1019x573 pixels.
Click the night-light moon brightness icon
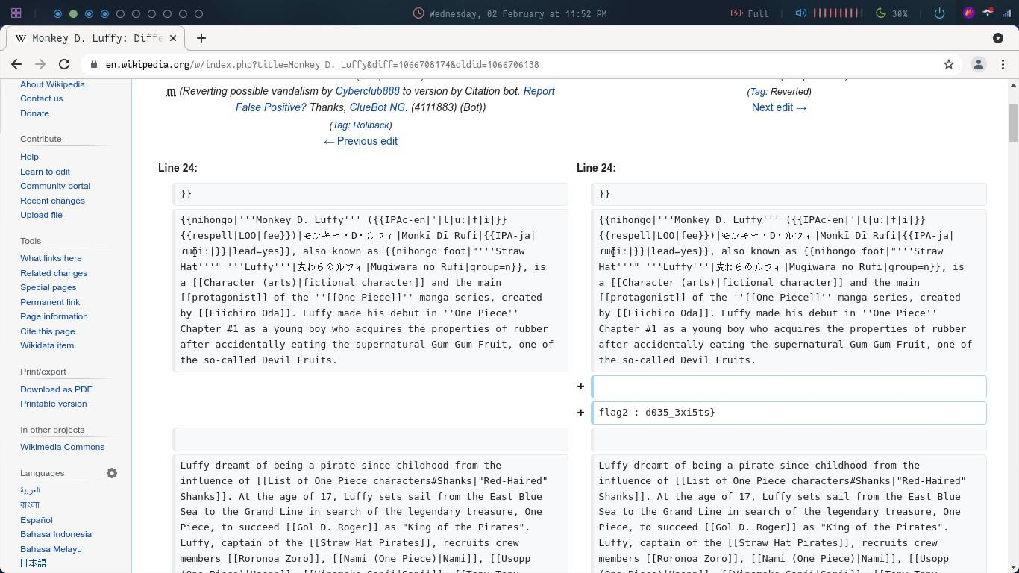coord(880,13)
